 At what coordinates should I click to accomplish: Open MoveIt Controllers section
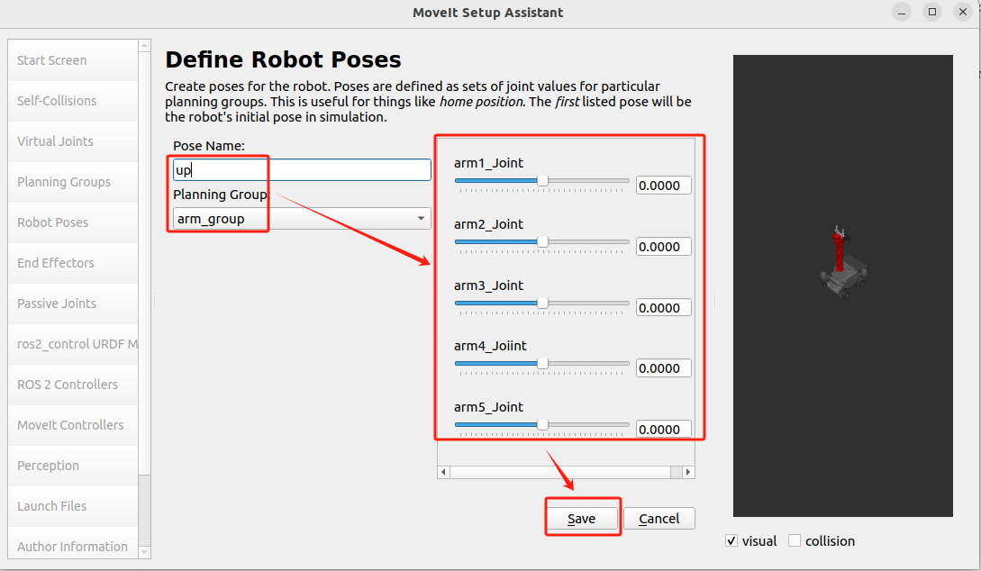point(73,425)
